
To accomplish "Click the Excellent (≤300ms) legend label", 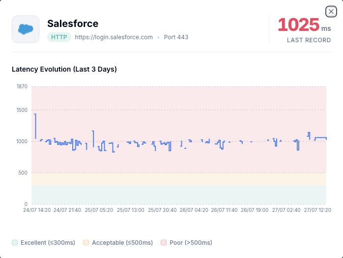I will (48, 243).
